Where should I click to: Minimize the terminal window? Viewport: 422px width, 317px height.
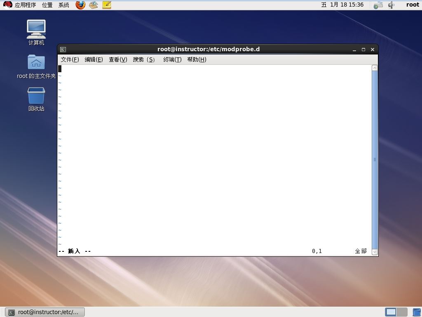(x=354, y=50)
